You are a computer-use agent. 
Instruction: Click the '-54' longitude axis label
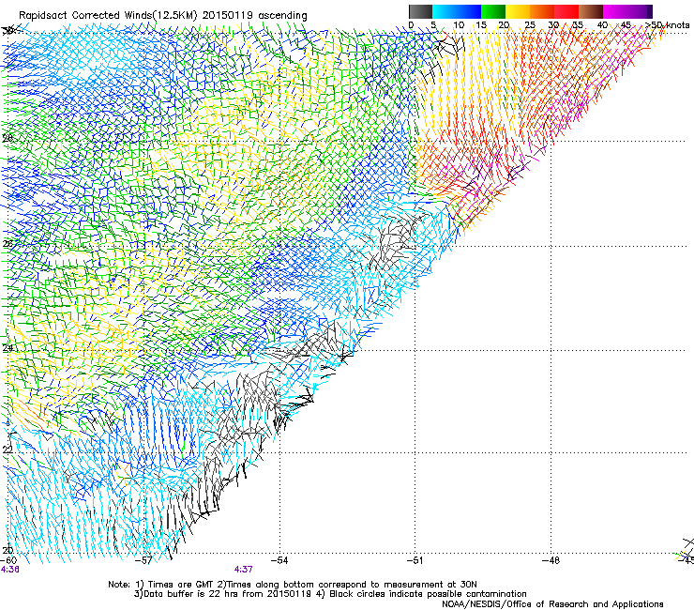click(279, 560)
